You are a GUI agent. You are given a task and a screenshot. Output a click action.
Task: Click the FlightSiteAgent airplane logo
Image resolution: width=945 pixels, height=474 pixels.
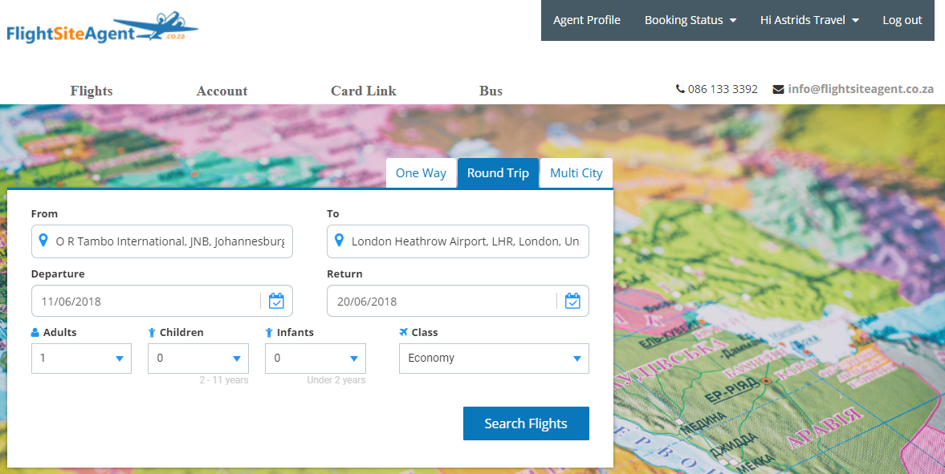pyautogui.click(x=103, y=27)
